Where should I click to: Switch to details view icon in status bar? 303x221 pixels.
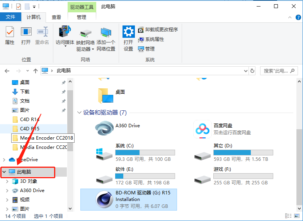tap(288, 216)
